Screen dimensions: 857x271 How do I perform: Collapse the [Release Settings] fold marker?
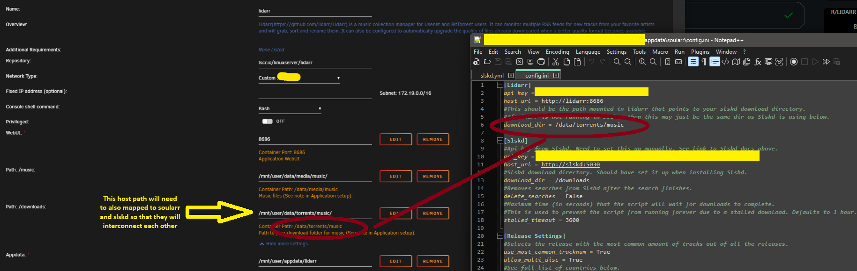tap(500, 236)
